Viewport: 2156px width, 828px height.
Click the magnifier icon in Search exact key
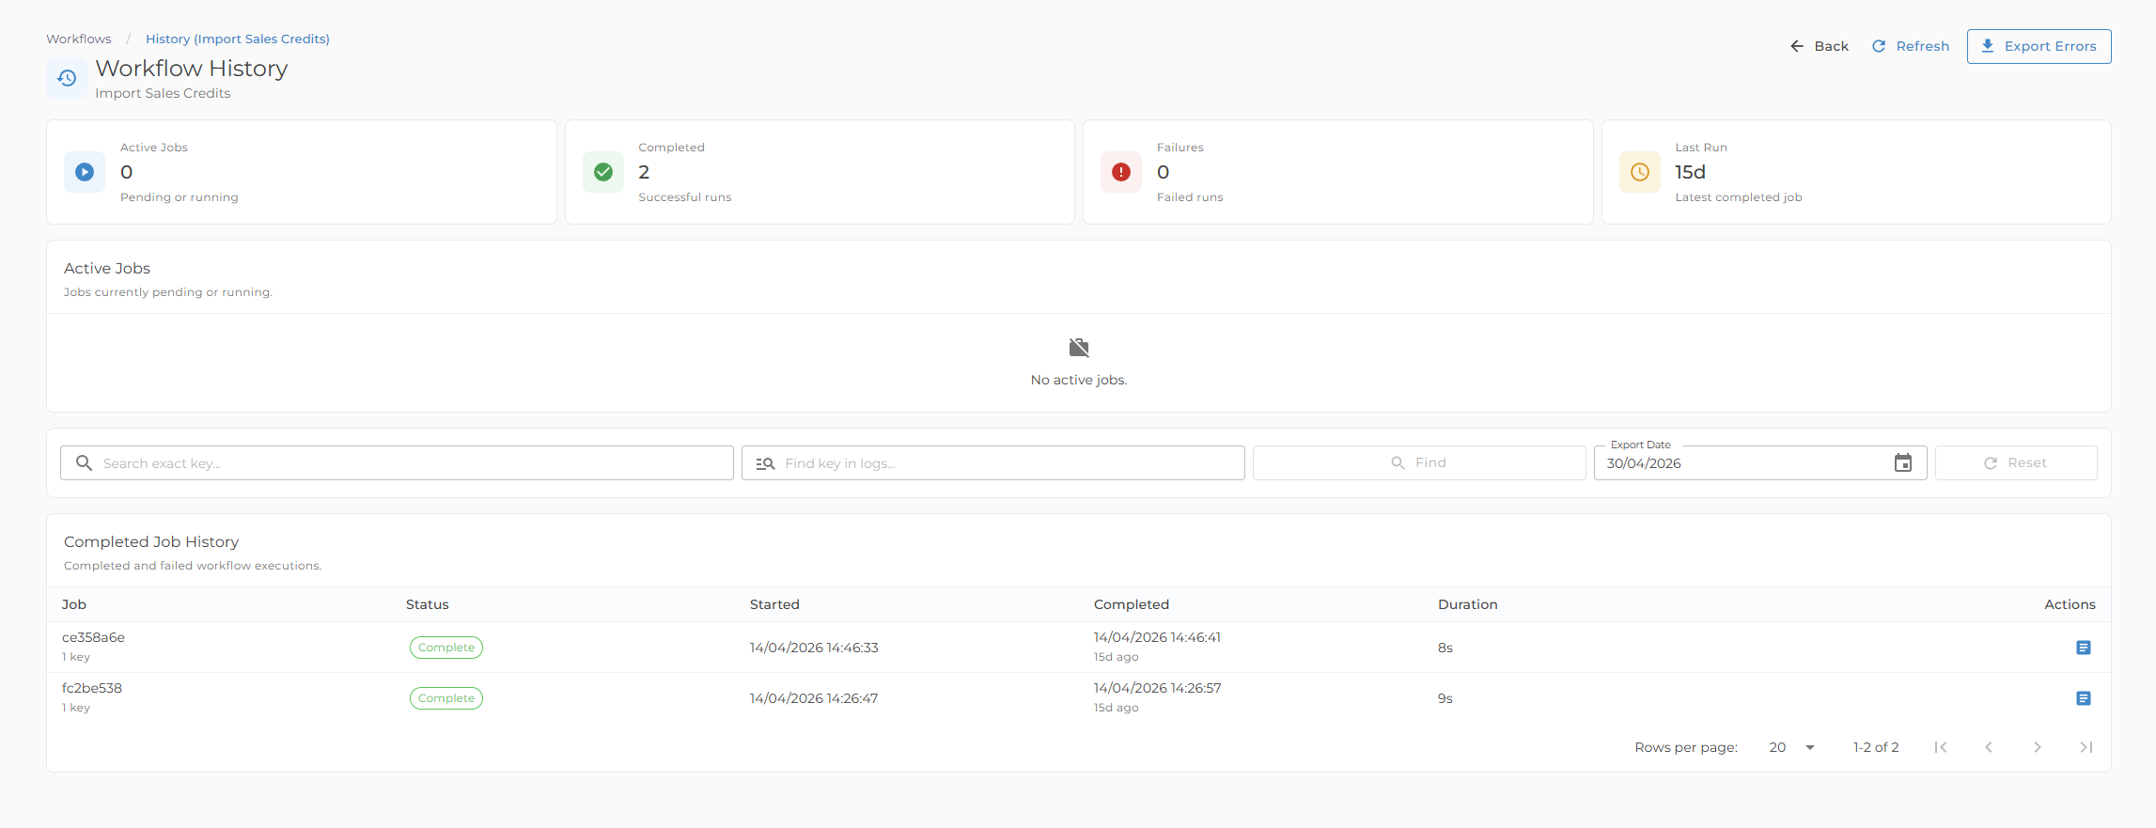(84, 463)
